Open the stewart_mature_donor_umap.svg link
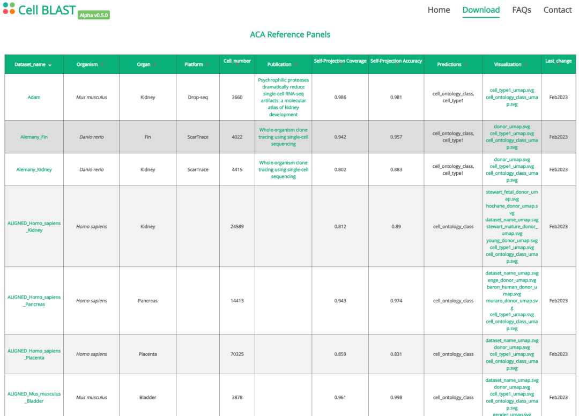579x416 pixels. tap(512, 230)
